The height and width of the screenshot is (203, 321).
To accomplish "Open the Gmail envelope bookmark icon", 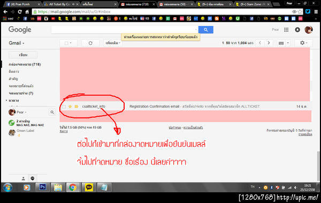I will click(175, 18).
